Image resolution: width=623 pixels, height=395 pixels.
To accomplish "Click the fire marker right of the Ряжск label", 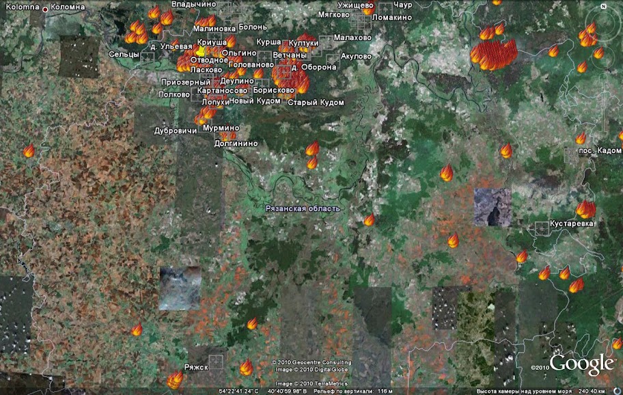I will point(246,367).
